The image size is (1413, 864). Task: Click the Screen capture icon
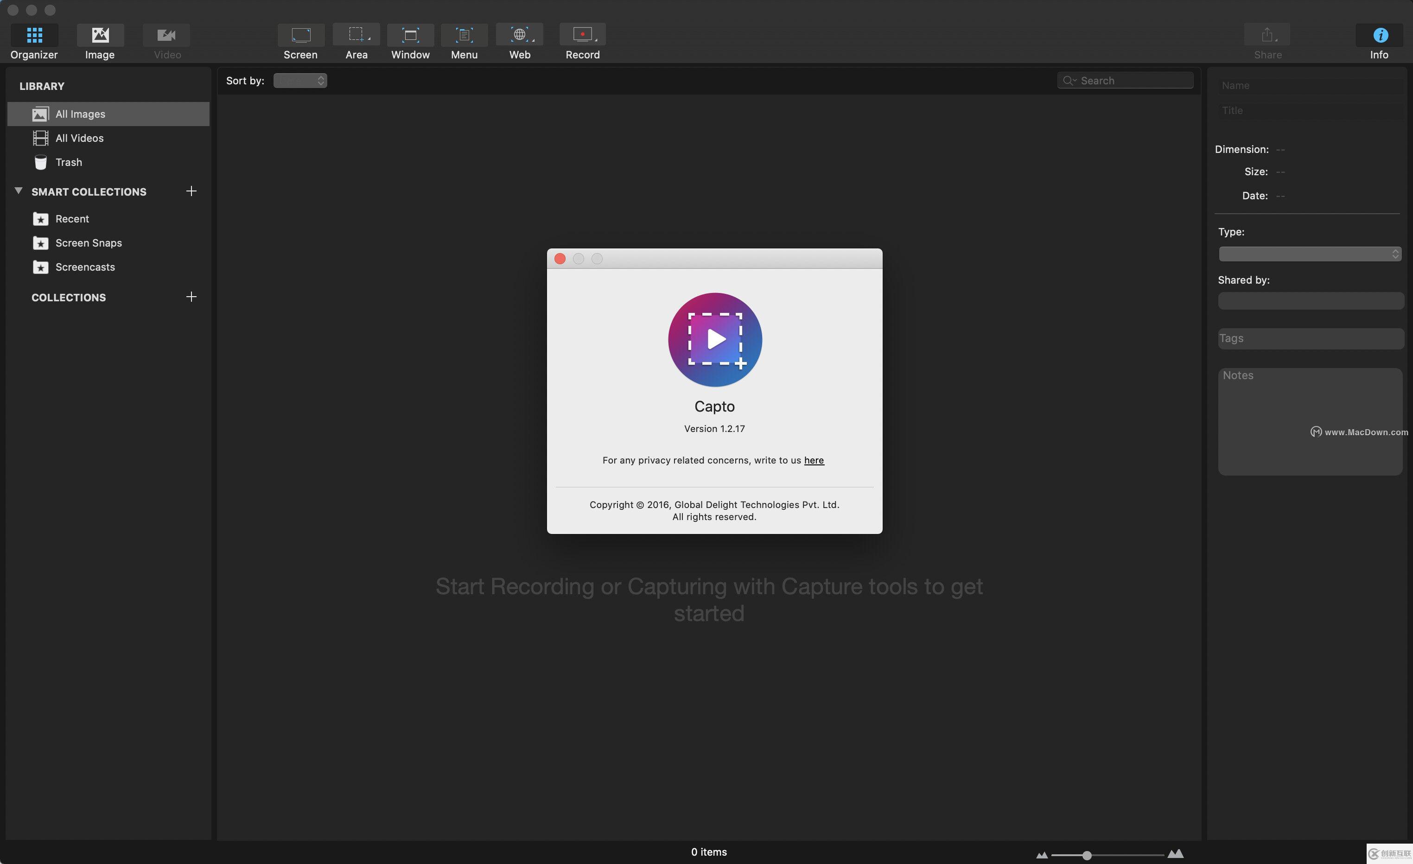point(300,35)
